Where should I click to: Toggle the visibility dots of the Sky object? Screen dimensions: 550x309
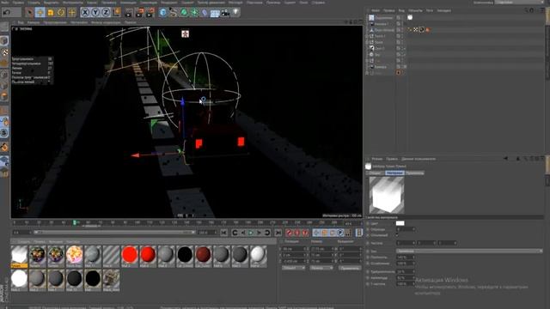(402, 55)
